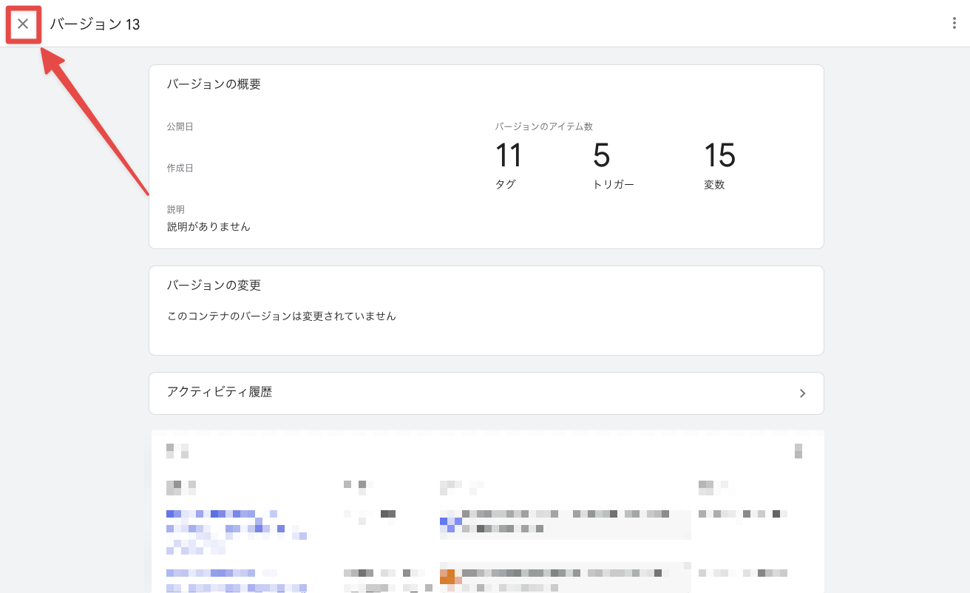Click the バージョンの概要 heading
The width and height of the screenshot is (970, 593).
pyautogui.click(x=214, y=84)
